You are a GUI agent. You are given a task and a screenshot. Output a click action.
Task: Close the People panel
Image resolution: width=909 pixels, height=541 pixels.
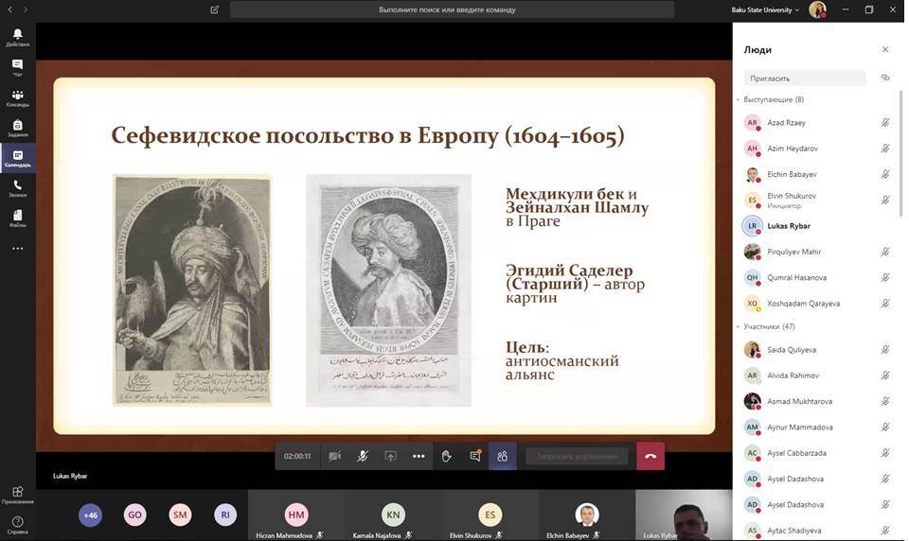pyautogui.click(x=885, y=50)
